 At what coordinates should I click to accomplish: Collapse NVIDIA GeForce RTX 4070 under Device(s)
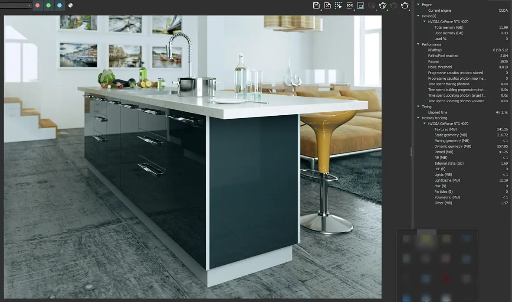(424, 22)
